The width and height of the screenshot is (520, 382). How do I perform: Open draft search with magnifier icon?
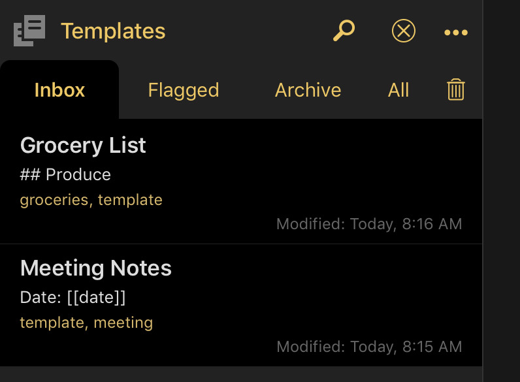point(344,31)
